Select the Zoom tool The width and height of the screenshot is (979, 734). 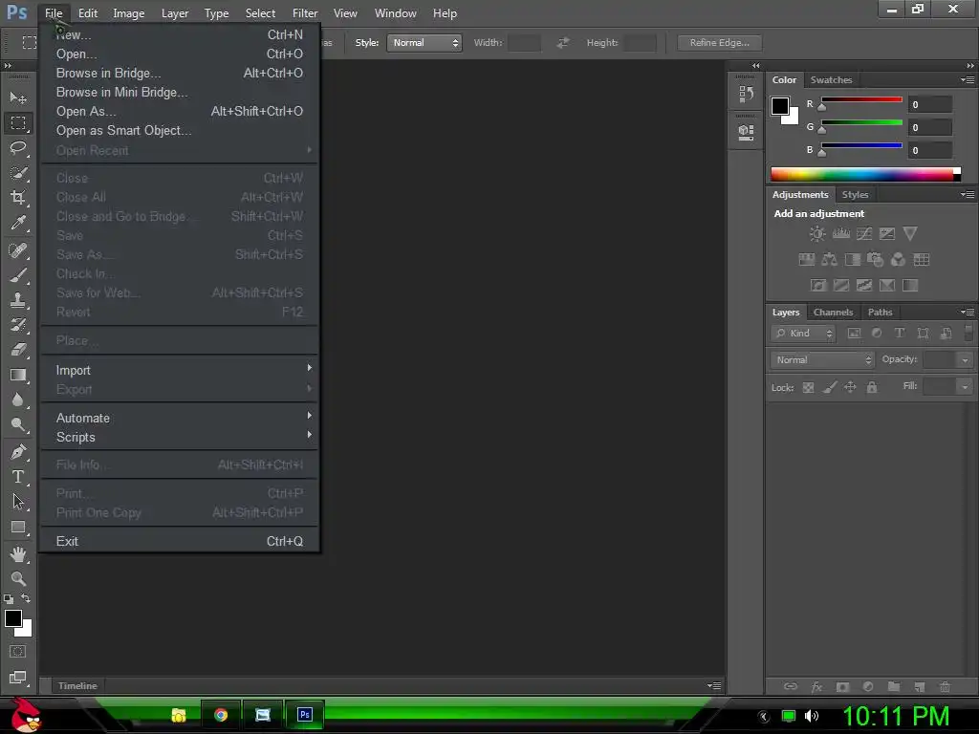coord(18,578)
